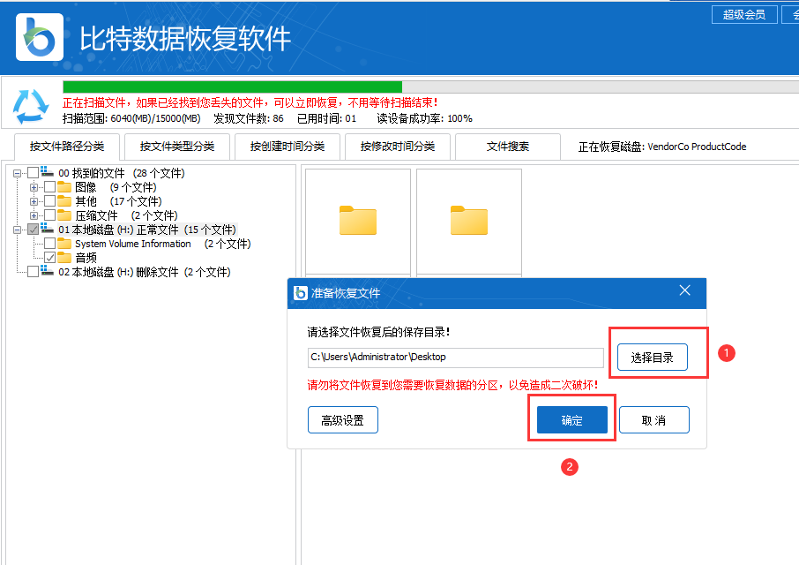799x565 pixels.
Task: Click the 扫描范围 6040(MB)/15000(MB) text
Action: pyautogui.click(x=131, y=118)
